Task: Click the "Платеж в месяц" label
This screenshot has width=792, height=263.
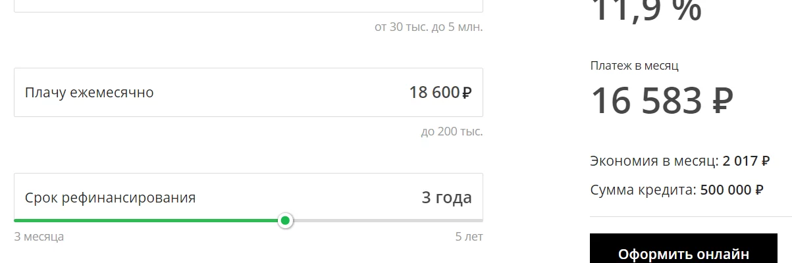Action: [635, 66]
